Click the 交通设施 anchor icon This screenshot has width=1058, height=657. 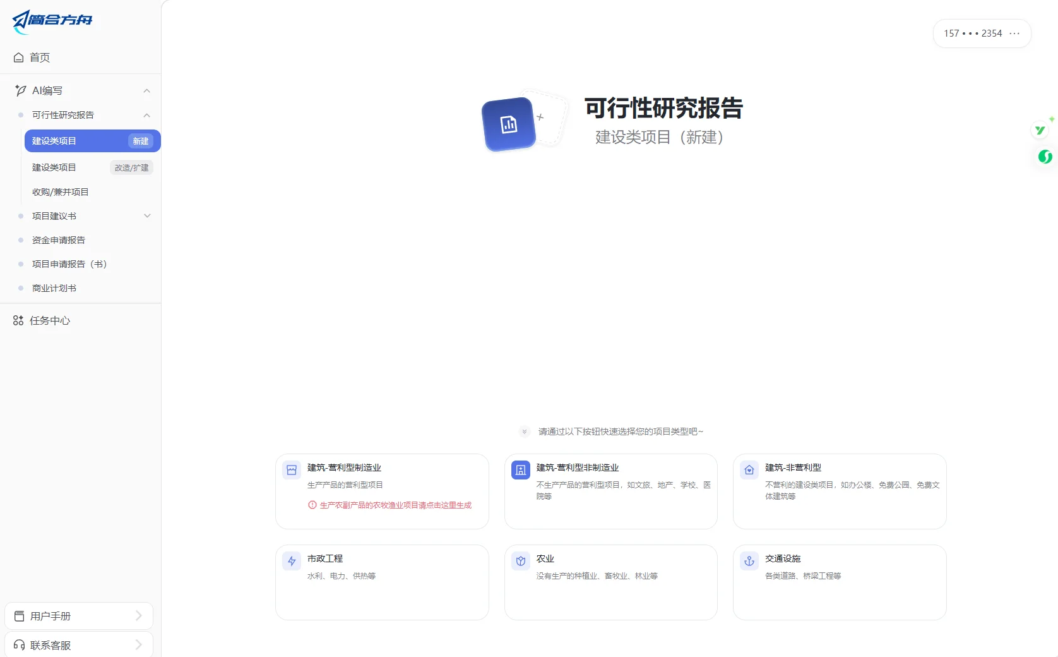(x=749, y=561)
